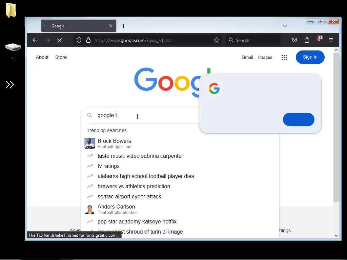Select brewers vs athletics prediction
The width and height of the screenshot is (347, 260).
[180, 187]
